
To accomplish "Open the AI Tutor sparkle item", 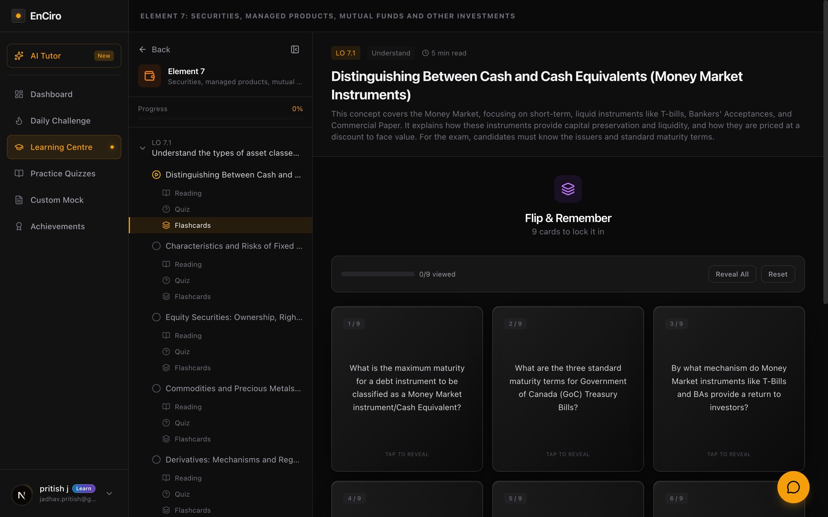I will [64, 56].
